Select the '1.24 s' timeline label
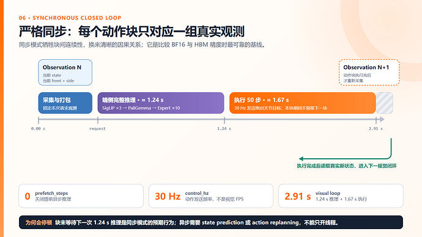422x237 pixels. click(x=224, y=129)
